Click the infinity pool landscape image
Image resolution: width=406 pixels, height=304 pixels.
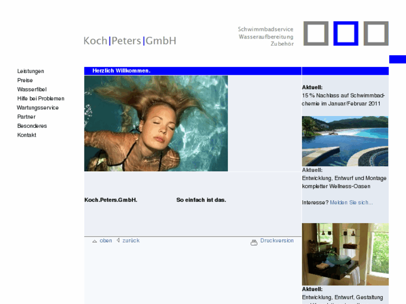(345, 141)
